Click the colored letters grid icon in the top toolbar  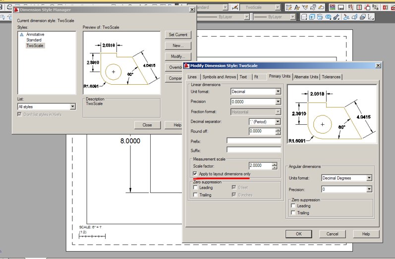click(333, 7)
